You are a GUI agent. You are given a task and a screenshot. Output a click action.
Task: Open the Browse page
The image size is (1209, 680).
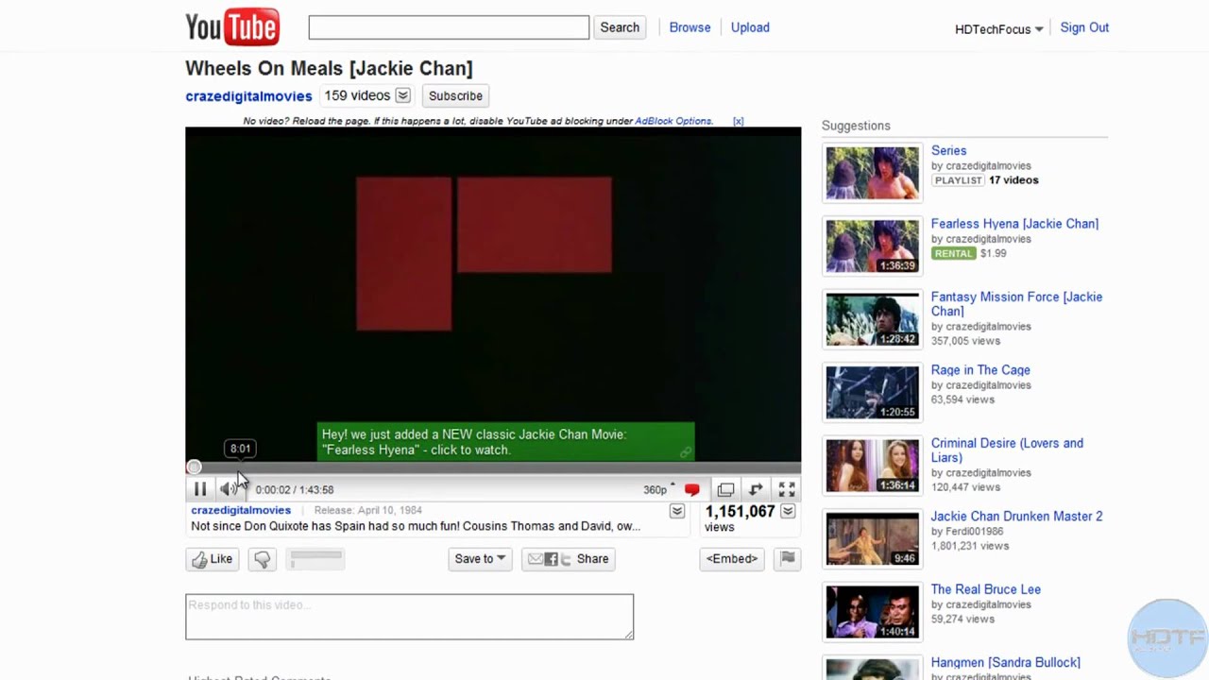point(690,27)
